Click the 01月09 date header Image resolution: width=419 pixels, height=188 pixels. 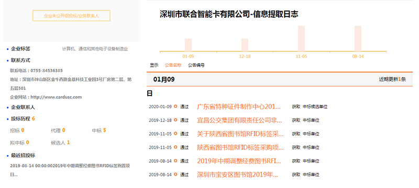[164, 79]
